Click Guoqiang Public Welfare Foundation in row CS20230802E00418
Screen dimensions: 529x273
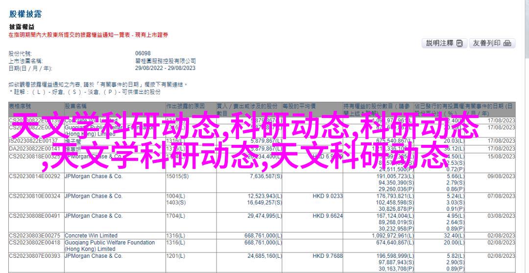[110, 243]
